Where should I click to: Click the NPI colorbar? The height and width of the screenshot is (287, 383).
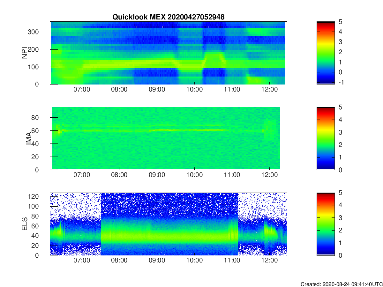tap(326, 53)
